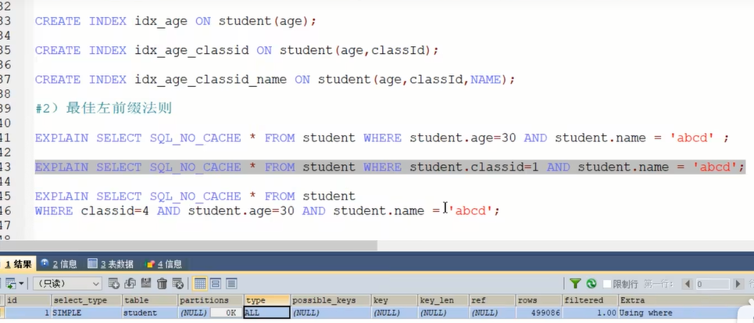Click the idx_age_classid index statement

pos(237,51)
